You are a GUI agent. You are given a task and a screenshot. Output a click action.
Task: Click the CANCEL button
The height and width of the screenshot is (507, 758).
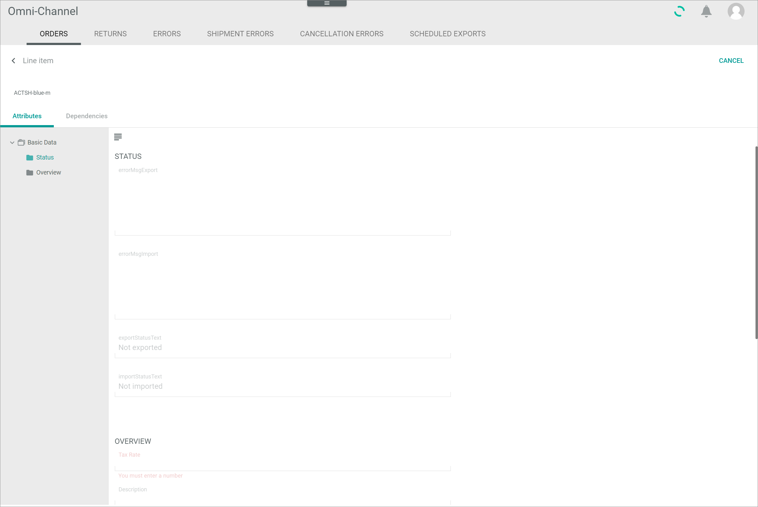coord(731,61)
